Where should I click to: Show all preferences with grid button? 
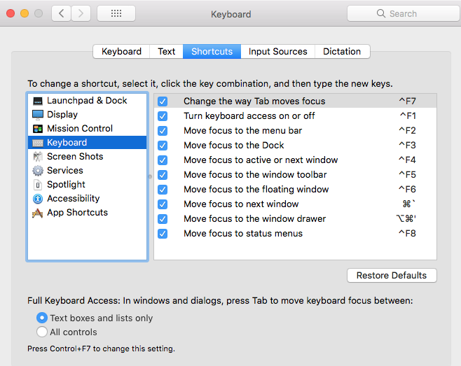(x=116, y=13)
